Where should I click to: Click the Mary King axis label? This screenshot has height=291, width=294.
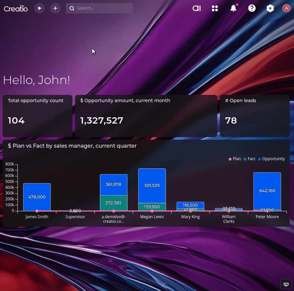(191, 217)
